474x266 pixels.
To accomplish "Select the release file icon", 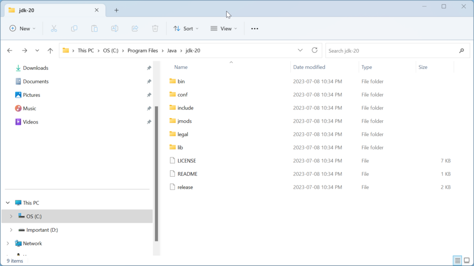I will 172,187.
